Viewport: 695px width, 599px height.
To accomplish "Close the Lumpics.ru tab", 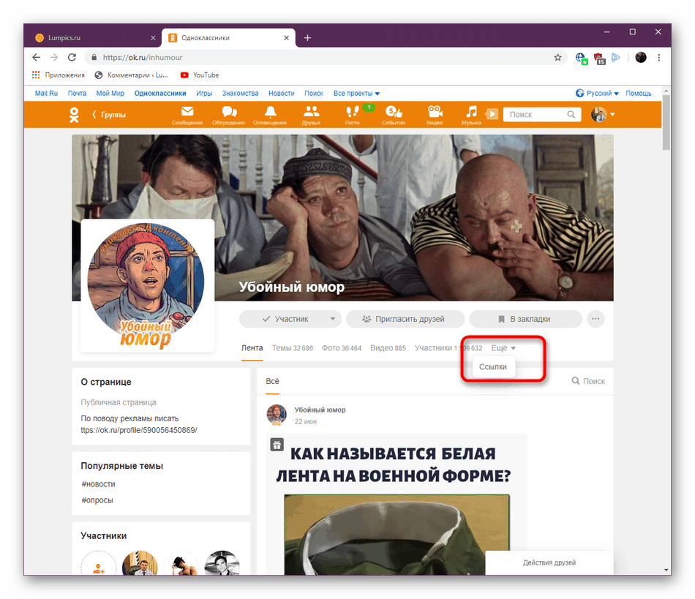I will point(153,38).
